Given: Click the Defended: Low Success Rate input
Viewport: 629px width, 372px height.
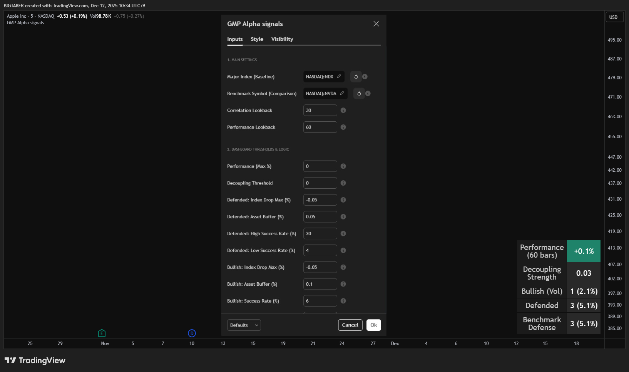Looking at the screenshot, I should 320,250.
